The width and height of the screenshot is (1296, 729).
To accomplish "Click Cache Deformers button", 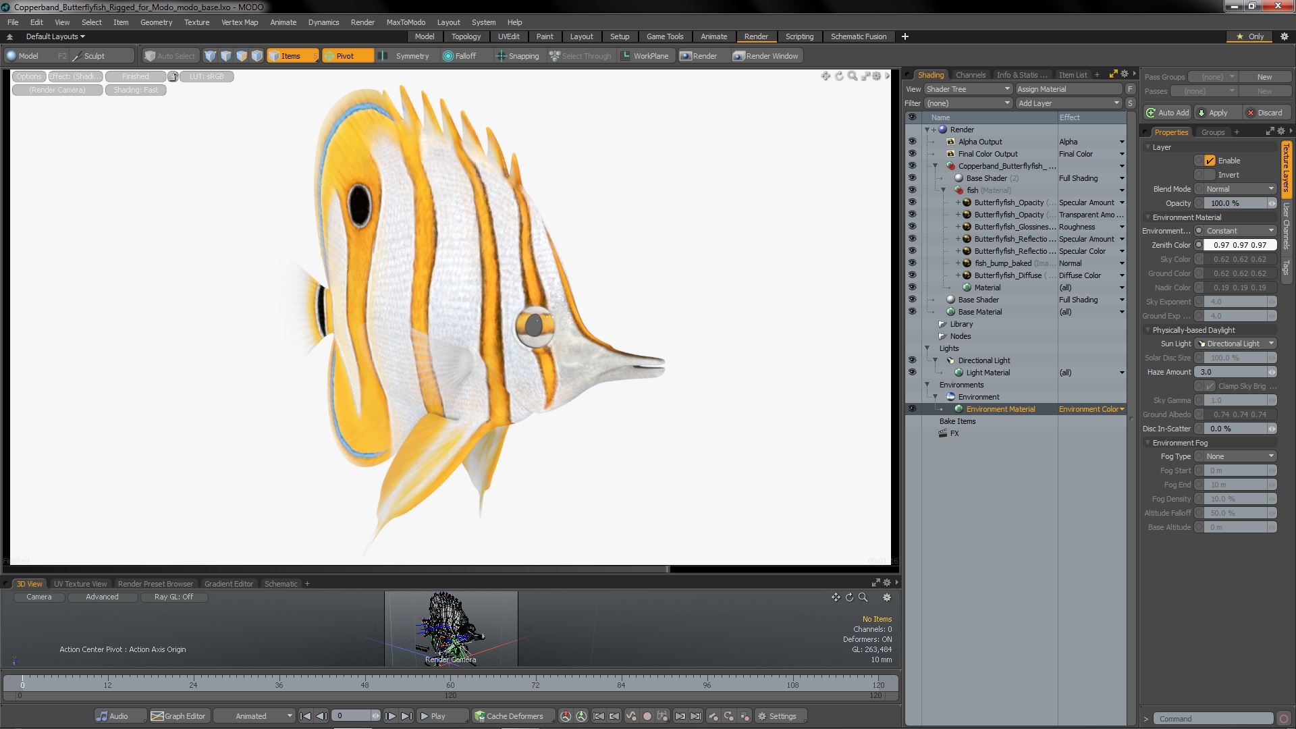I will pos(513,716).
